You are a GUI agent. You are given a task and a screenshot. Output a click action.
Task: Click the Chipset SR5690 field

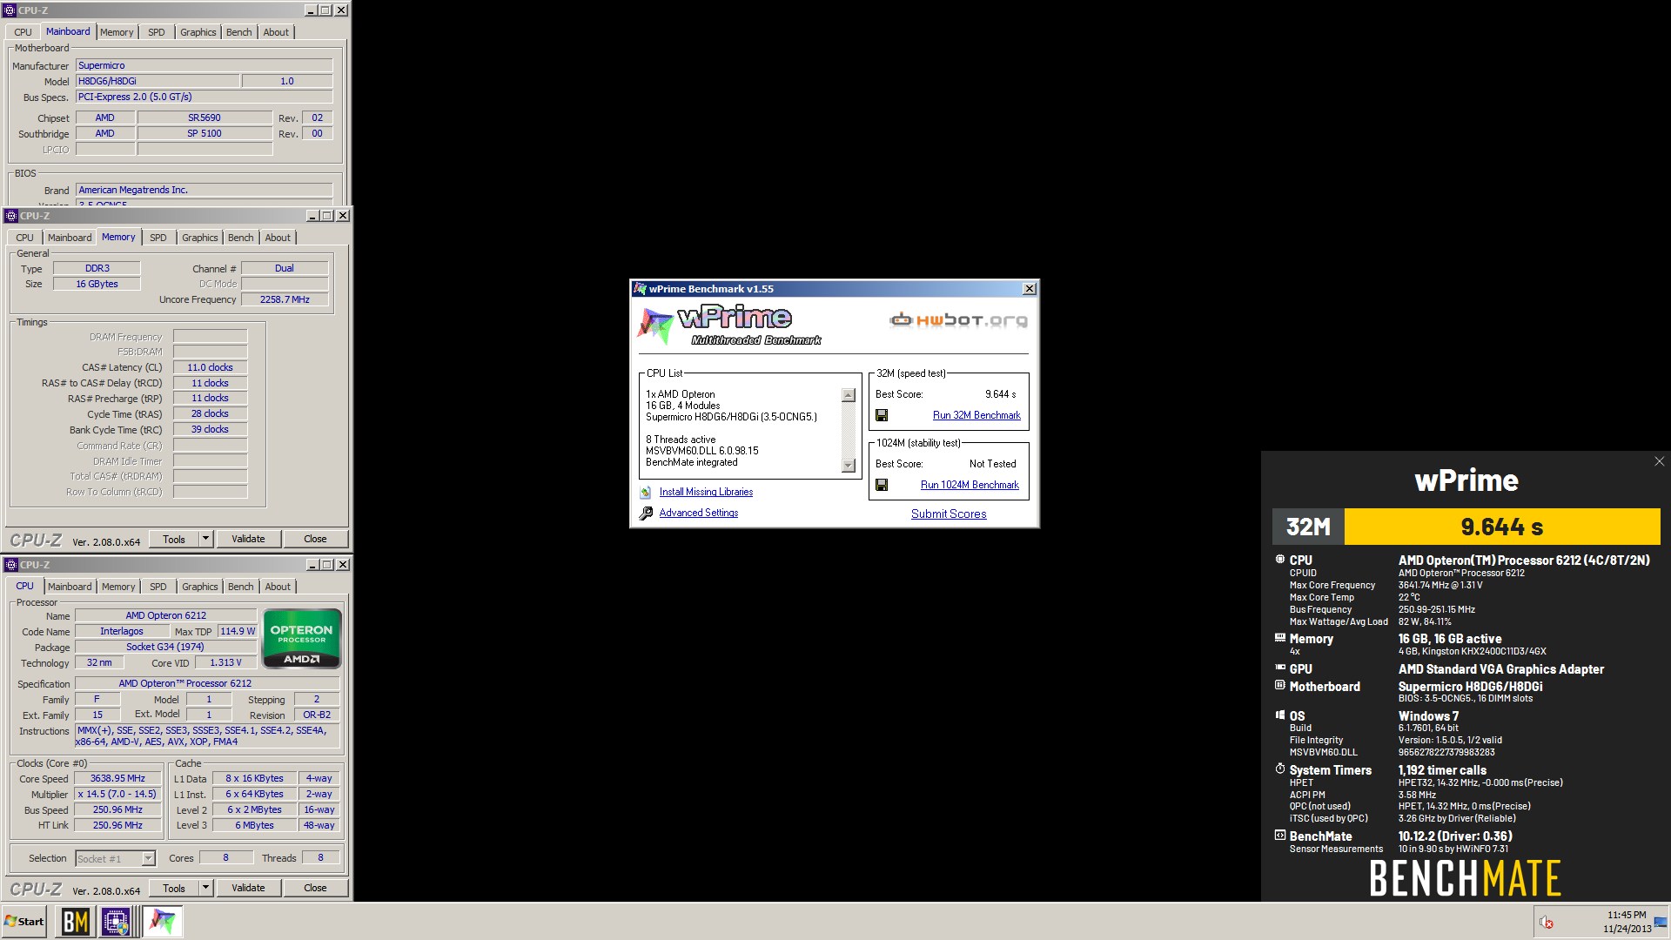pos(205,117)
